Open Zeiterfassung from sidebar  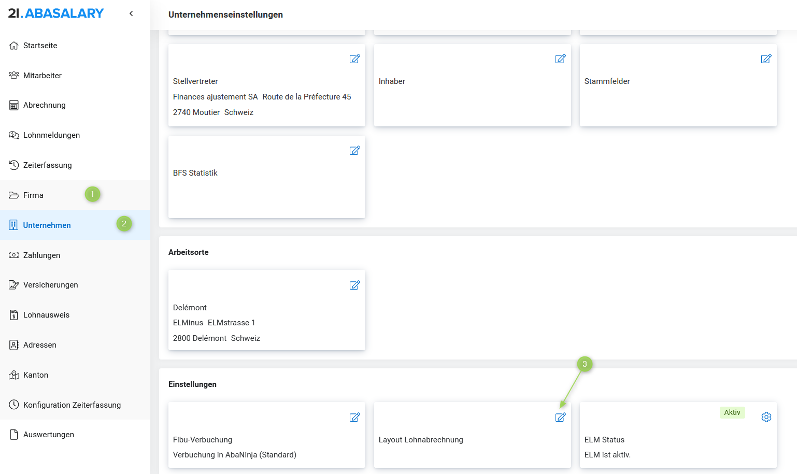(47, 165)
